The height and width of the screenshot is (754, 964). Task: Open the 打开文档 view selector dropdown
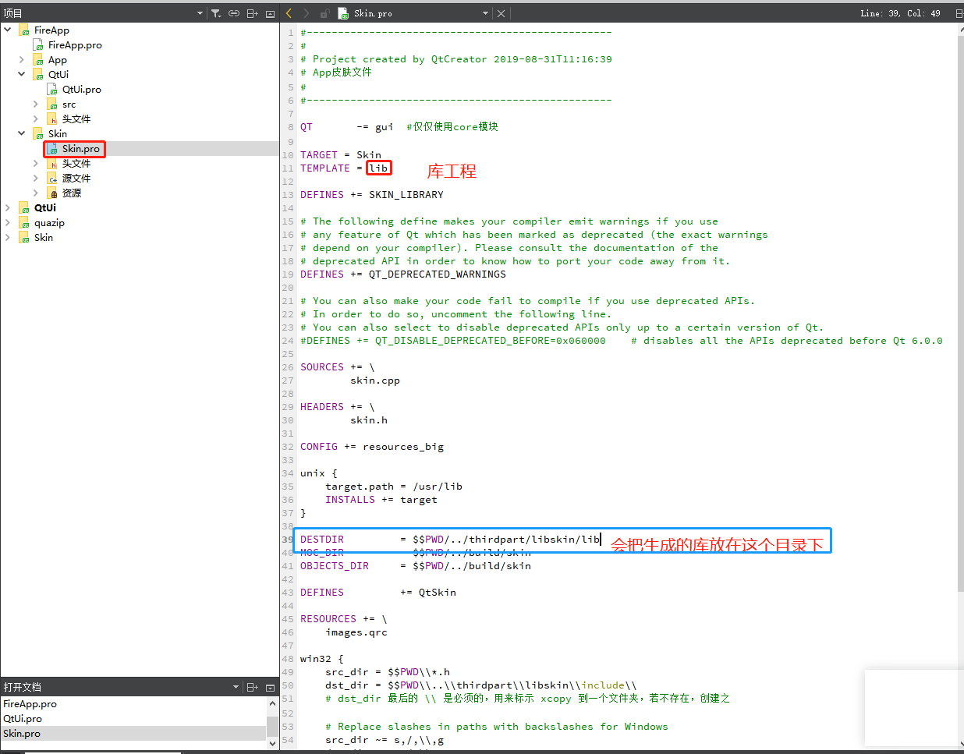tap(236, 687)
